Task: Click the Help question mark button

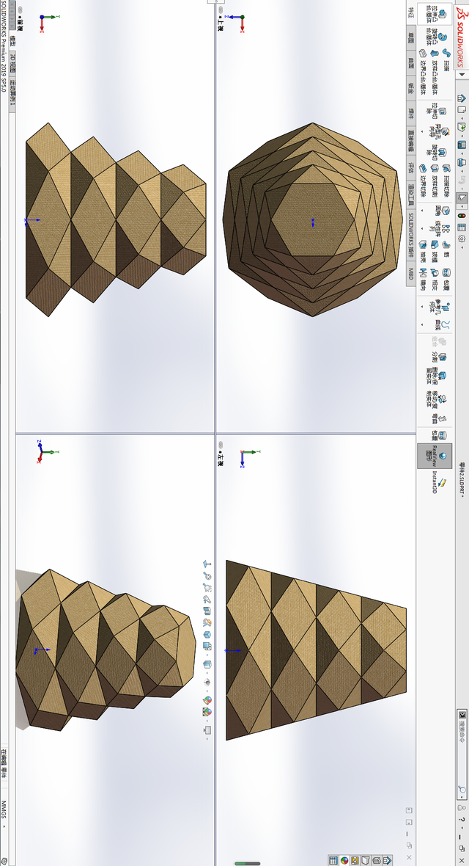Action: [462, 819]
